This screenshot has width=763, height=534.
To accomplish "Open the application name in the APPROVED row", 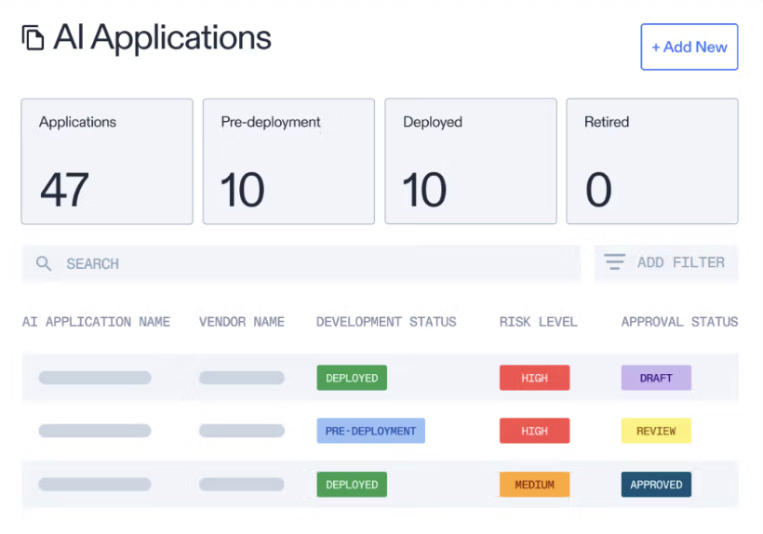I will pyautogui.click(x=95, y=485).
